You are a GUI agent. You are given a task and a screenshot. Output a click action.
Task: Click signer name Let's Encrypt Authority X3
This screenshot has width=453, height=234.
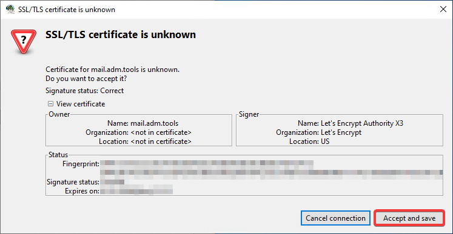point(362,123)
